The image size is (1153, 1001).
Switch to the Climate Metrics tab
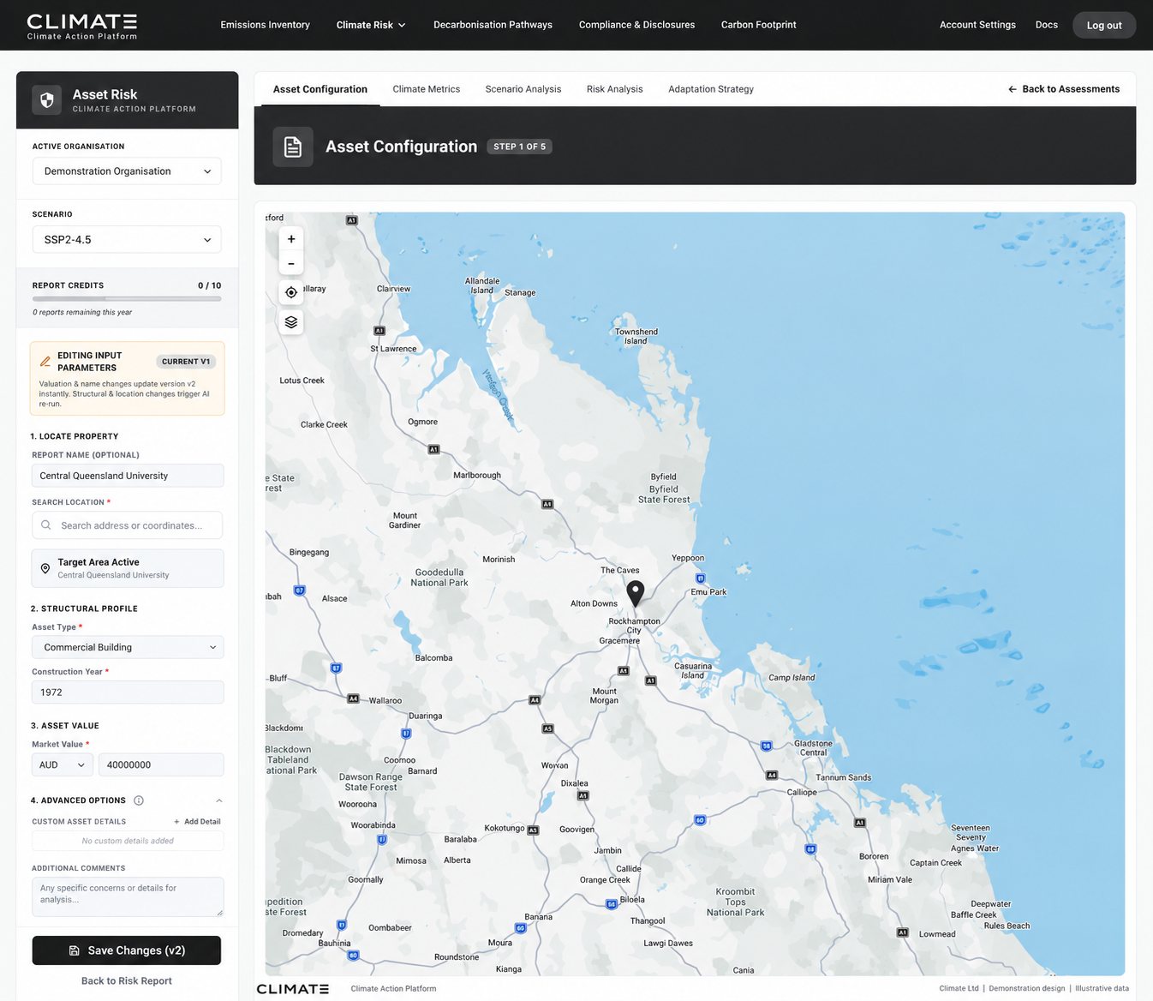click(x=427, y=89)
